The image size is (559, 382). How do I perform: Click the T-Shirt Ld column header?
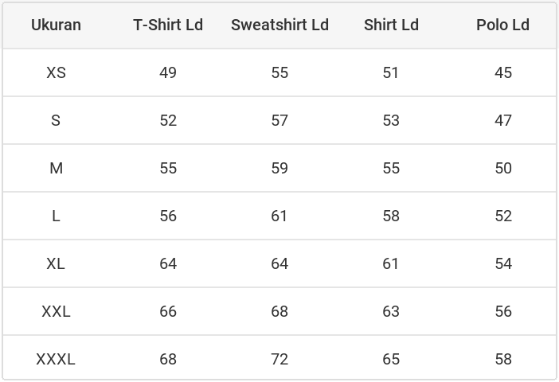coord(168,25)
